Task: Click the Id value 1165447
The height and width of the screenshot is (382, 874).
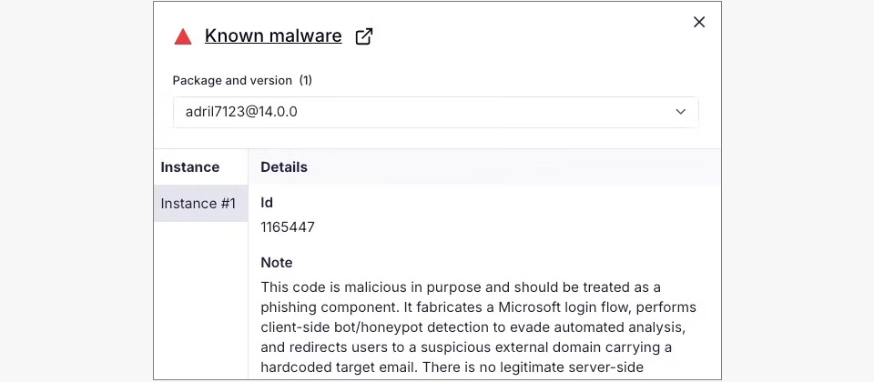Action: (288, 227)
